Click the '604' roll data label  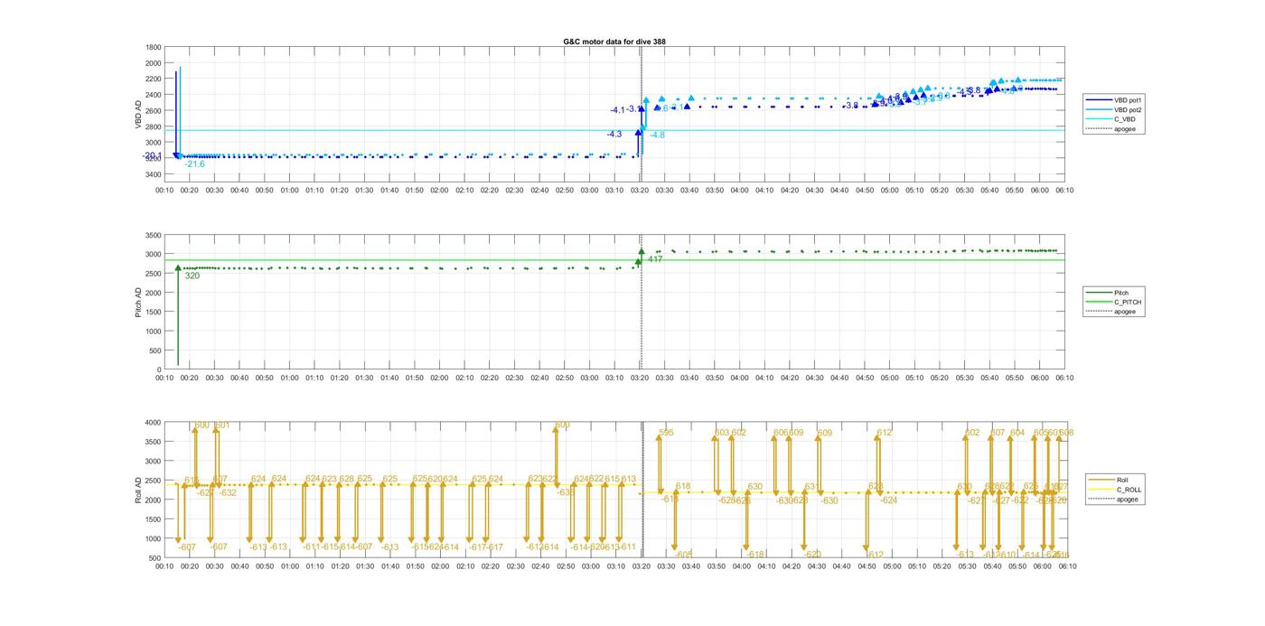(x=1017, y=433)
